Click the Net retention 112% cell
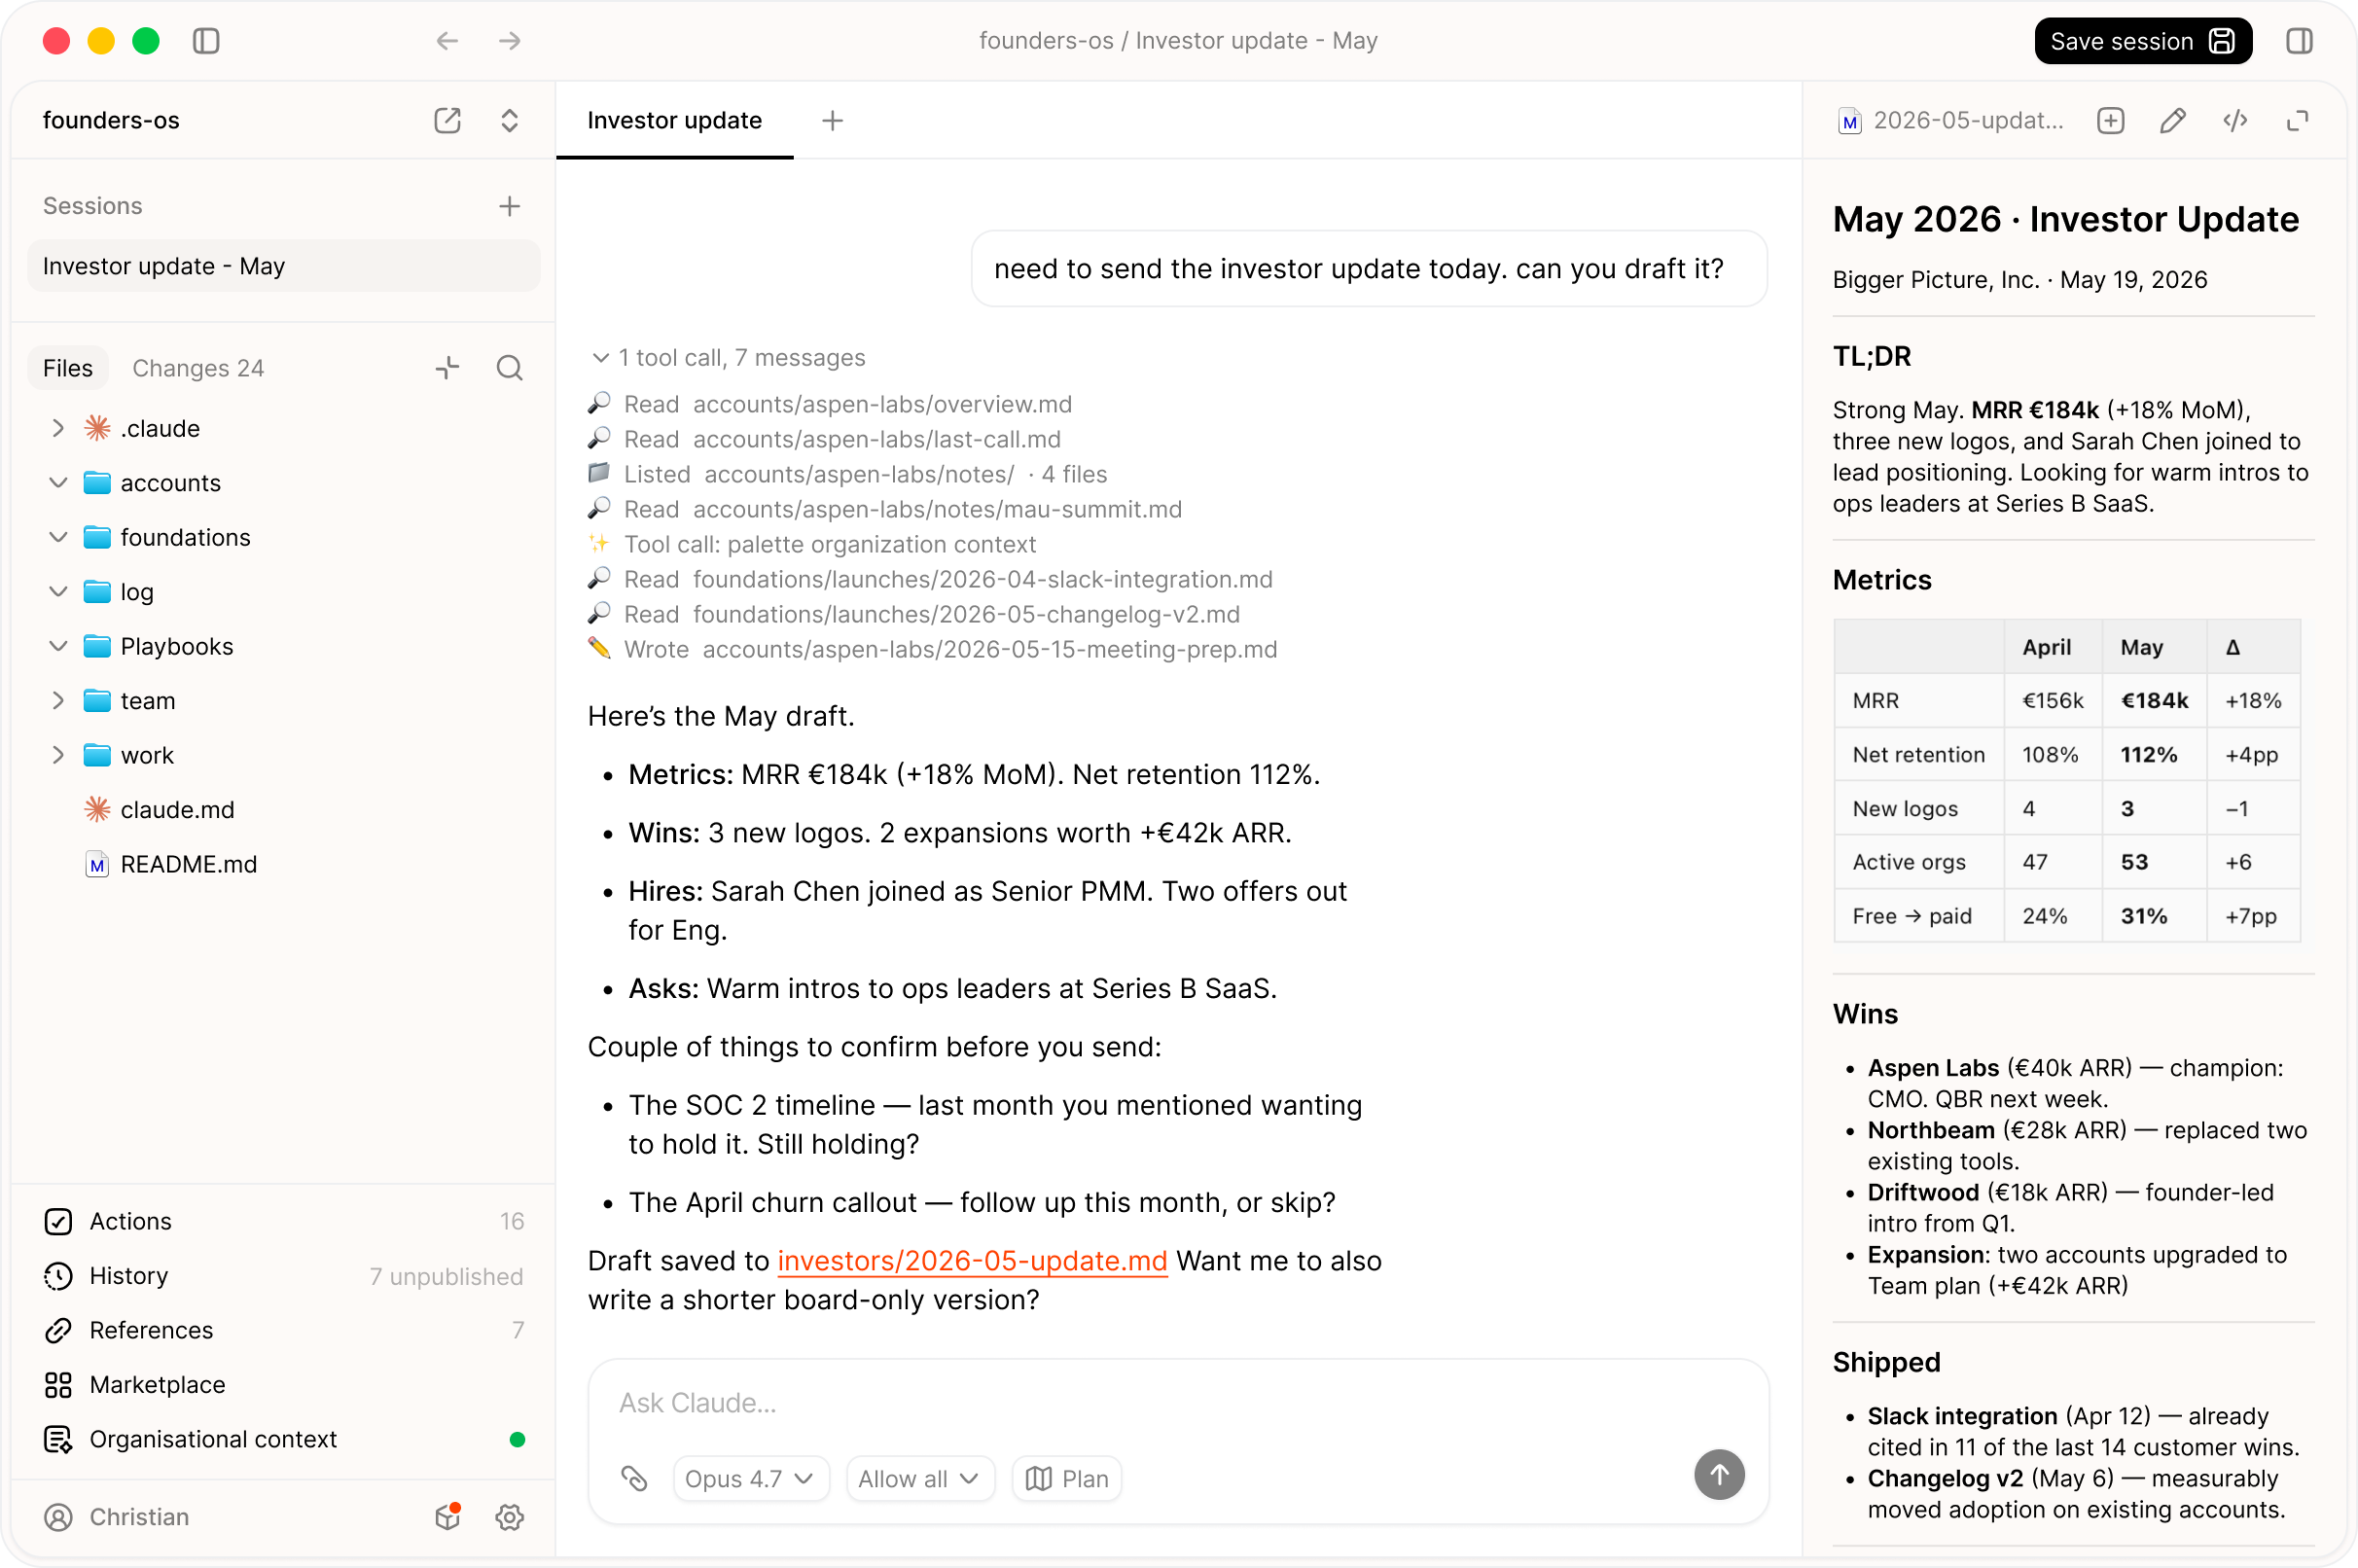This screenshot has height=1568, width=2358. coord(2154,755)
